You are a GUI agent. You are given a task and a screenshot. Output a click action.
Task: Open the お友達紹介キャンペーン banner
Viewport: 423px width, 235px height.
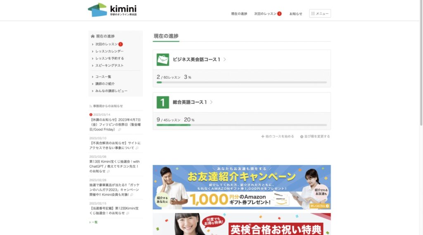tap(242, 187)
